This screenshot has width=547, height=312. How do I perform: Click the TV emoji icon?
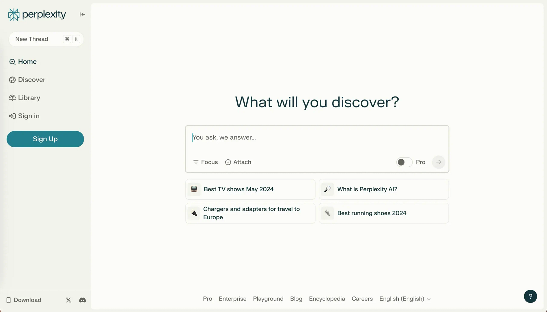194,189
